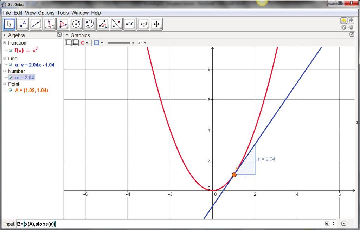Screen dimensions: 360x230
Task: Select the Angle tool
Action: coord(103,24)
